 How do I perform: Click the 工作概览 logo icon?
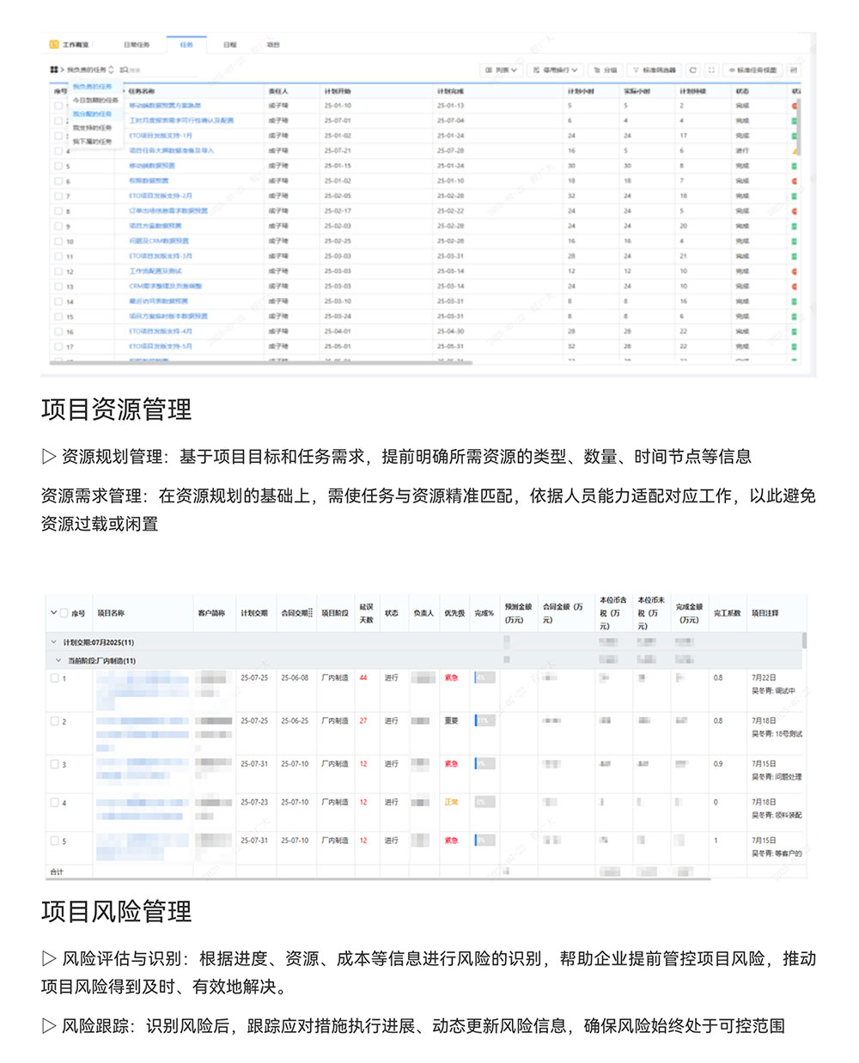[x=54, y=45]
